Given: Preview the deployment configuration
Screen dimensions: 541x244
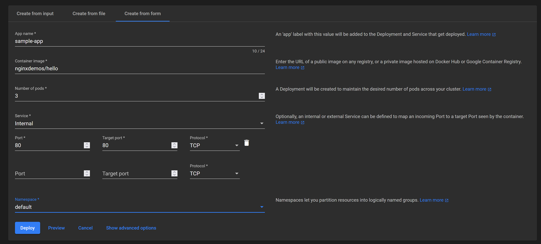Looking at the screenshot, I should [x=56, y=228].
